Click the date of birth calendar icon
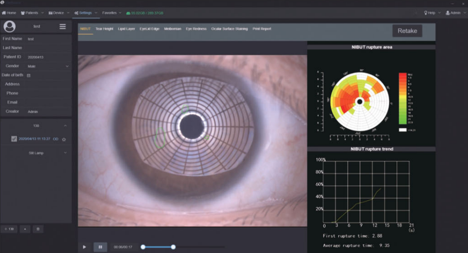This screenshot has height=253, width=468. [x=29, y=76]
